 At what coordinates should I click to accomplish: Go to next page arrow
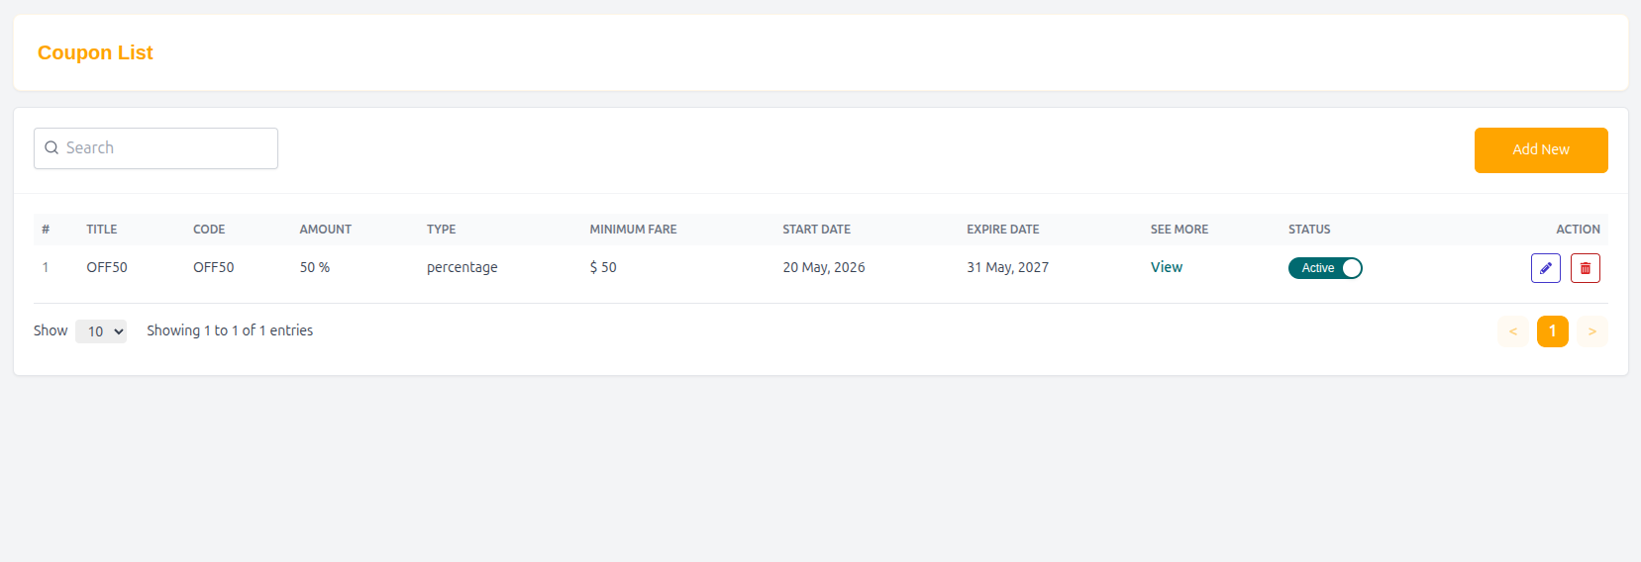[x=1592, y=331]
